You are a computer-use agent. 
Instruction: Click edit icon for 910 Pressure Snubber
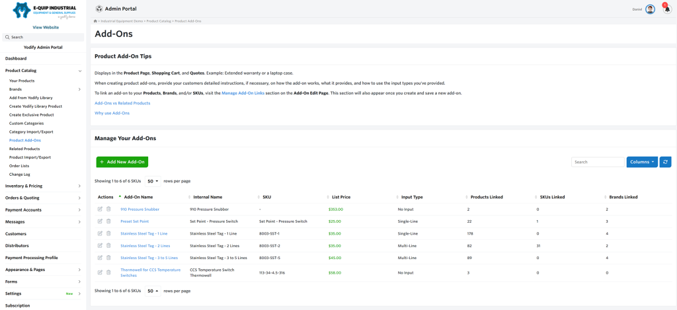point(100,209)
